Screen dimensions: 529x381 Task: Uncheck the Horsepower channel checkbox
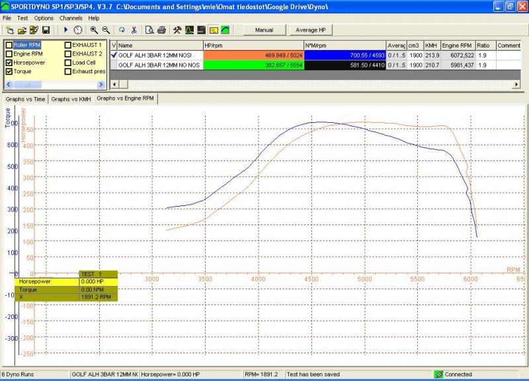[x=9, y=63]
